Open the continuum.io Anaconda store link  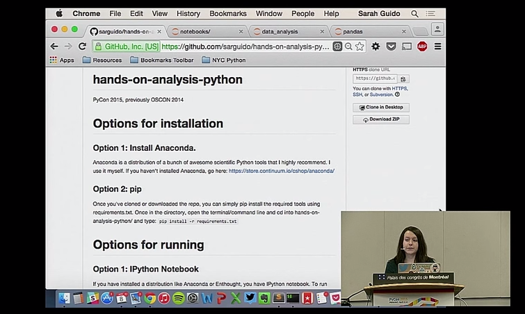coord(281,170)
